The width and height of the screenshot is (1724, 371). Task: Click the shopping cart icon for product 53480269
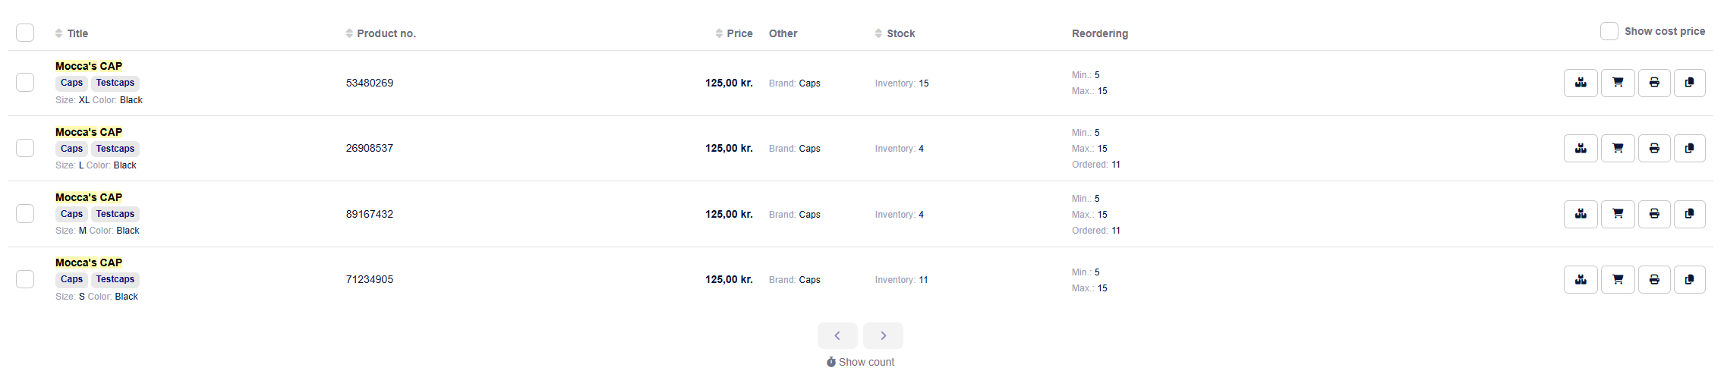point(1618,83)
